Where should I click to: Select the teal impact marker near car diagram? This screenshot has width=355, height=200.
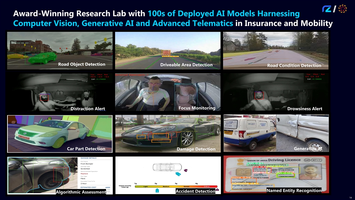[x=177, y=174]
